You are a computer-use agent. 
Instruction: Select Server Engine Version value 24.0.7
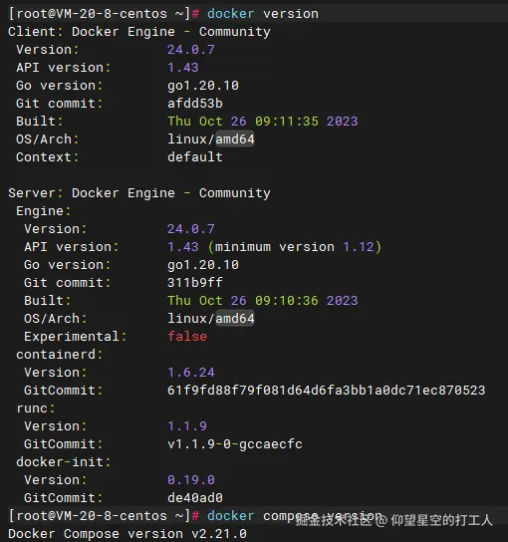(x=191, y=229)
